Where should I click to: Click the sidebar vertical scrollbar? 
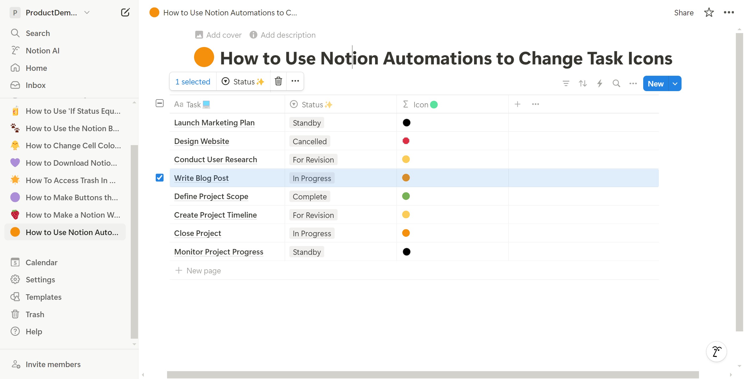(x=134, y=241)
